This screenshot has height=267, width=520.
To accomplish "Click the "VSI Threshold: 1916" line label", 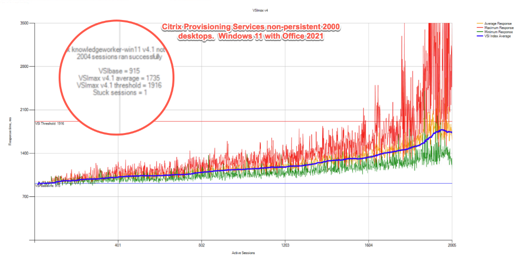I will click(x=50, y=123).
